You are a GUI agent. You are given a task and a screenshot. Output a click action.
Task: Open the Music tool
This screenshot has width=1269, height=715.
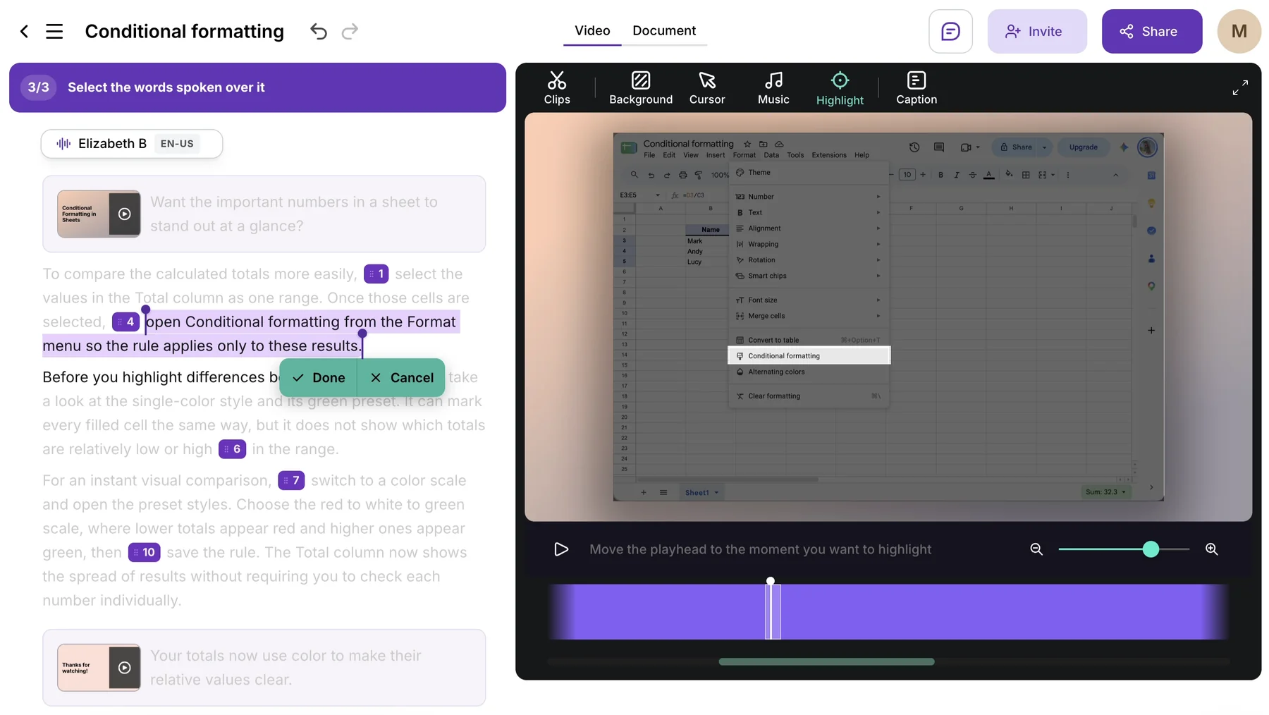[773, 88]
